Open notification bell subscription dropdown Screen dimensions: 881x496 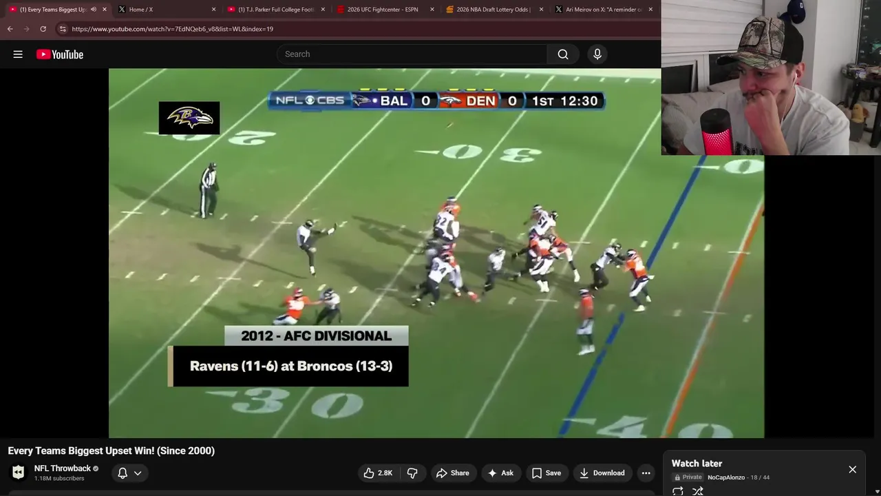[x=129, y=473]
